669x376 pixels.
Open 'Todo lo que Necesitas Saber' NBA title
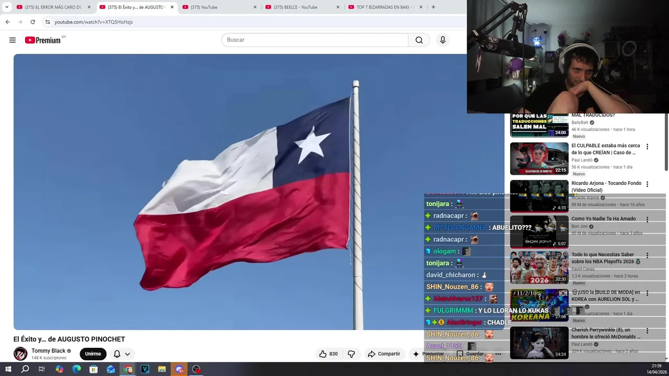pos(606,258)
